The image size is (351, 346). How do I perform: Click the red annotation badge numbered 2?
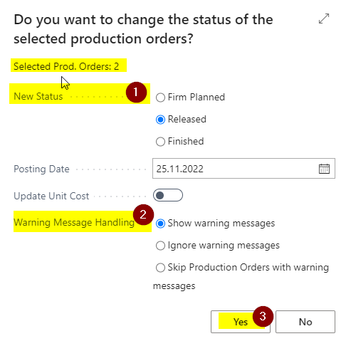143,214
